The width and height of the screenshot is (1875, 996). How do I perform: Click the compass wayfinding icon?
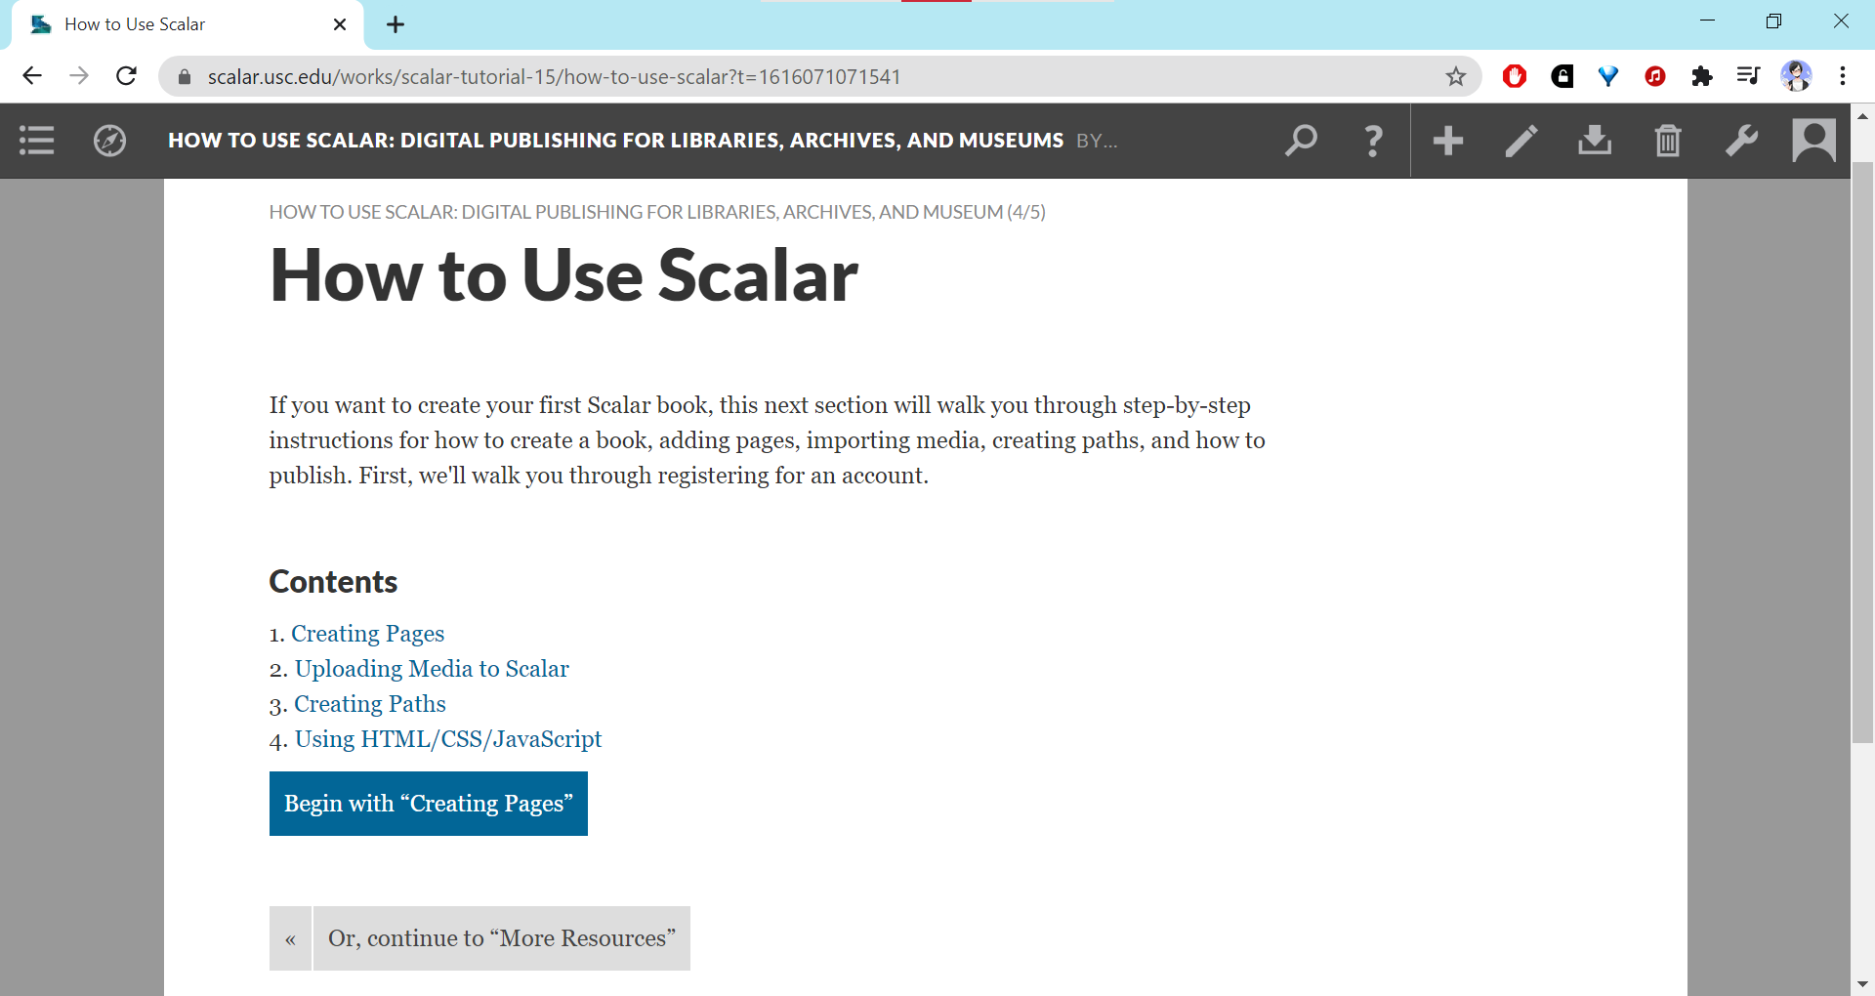tap(109, 141)
